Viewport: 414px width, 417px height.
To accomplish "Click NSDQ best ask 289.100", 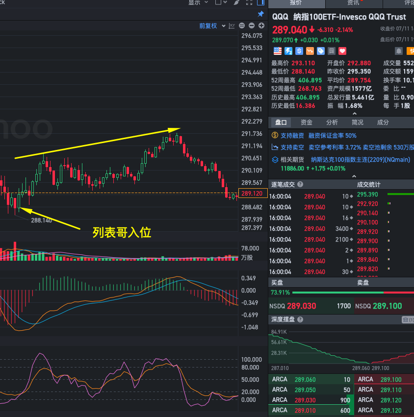I will (x=384, y=306).
